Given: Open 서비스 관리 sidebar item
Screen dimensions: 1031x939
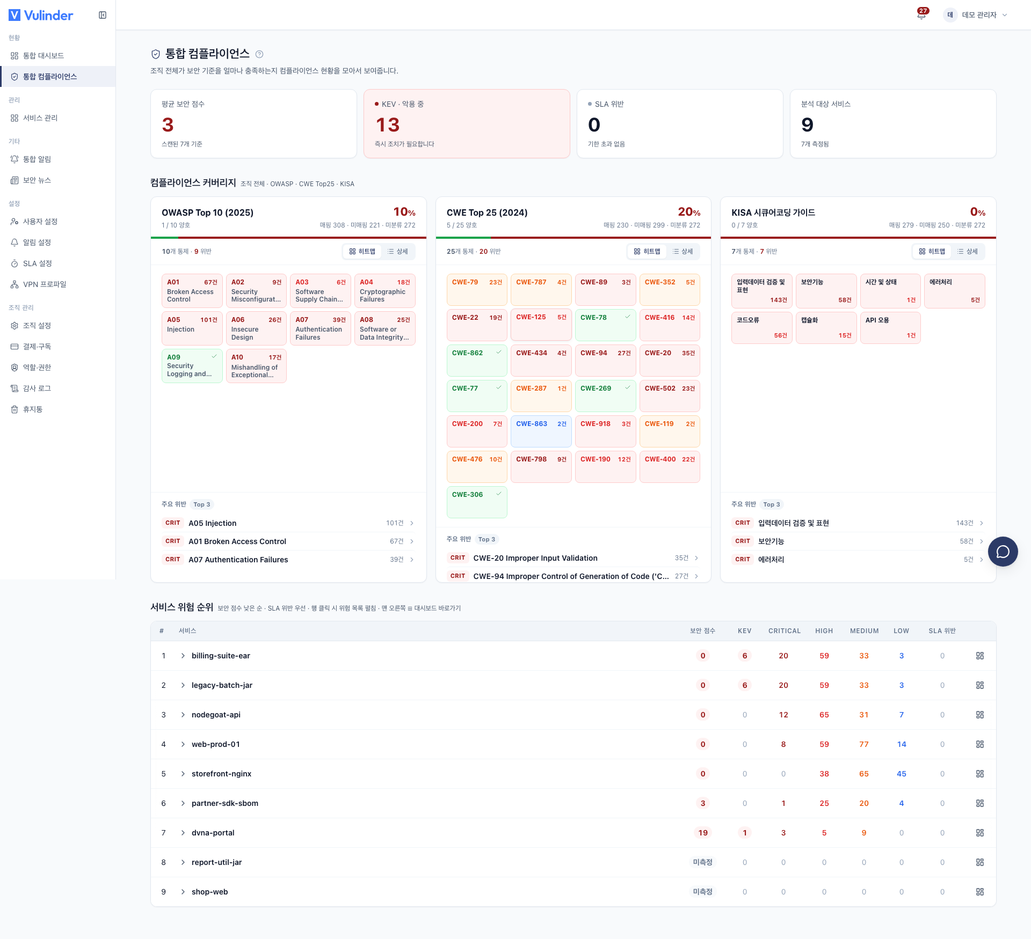Looking at the screenshot, I should [x=57, y=118].
